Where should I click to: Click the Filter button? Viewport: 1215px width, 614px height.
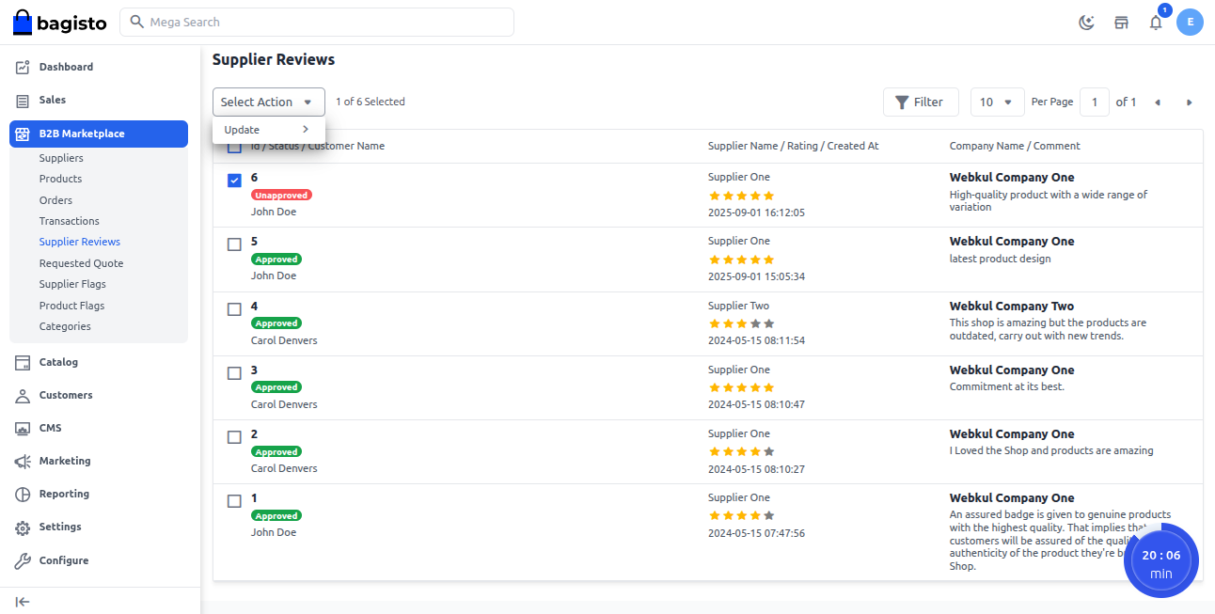(920, 102)
